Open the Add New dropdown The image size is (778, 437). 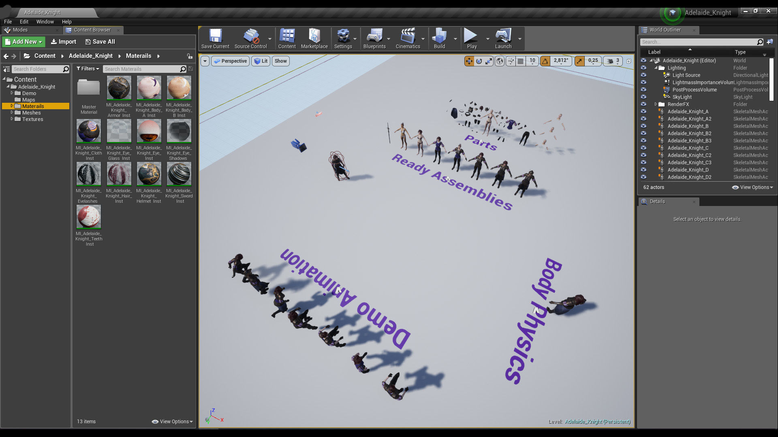pyautogui.click(x=24, y=42)
